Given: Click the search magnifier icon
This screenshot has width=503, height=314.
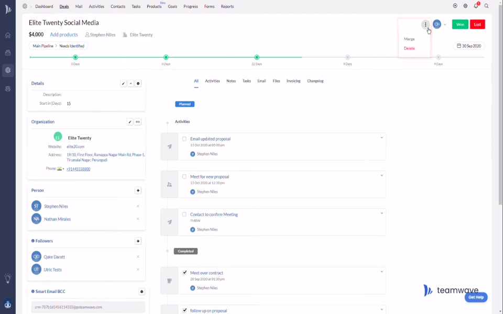Looking at the screenshot, I should [x=486, y=6].
